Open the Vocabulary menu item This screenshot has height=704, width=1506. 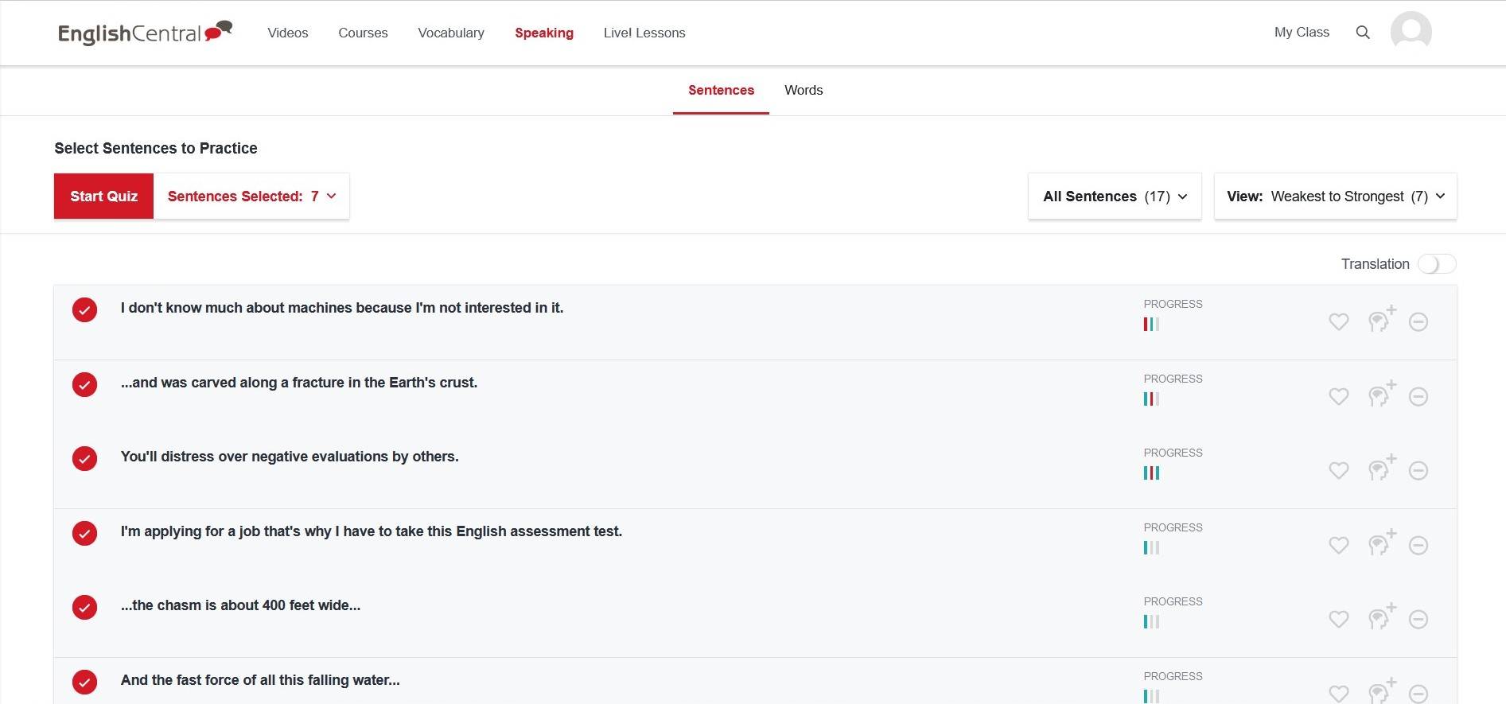point(451,33)
